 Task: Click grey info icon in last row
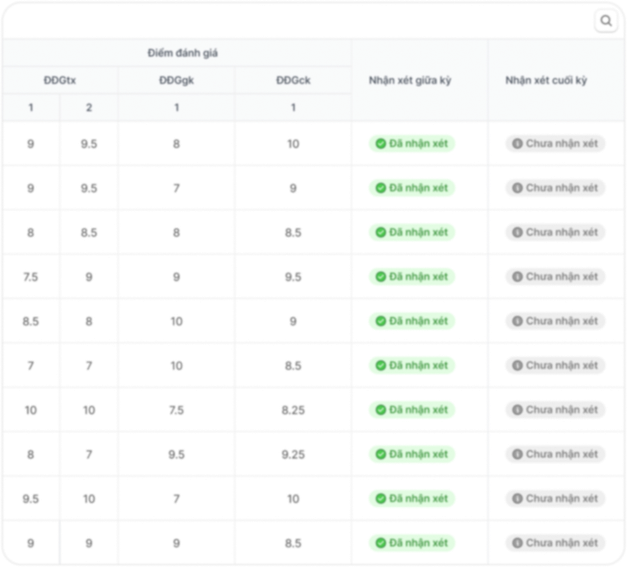click(517, 543)
